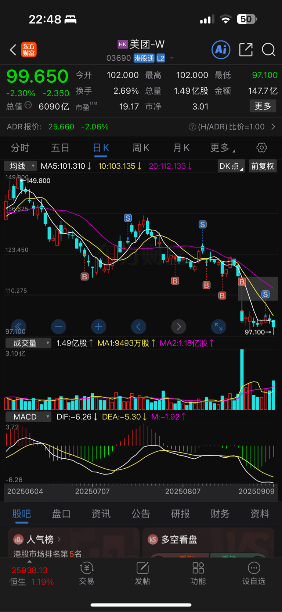This screenshot has height=612, width=282.
Task: Tap the current price 99.650
Action: pyautogui.click(x=37, y=76)
